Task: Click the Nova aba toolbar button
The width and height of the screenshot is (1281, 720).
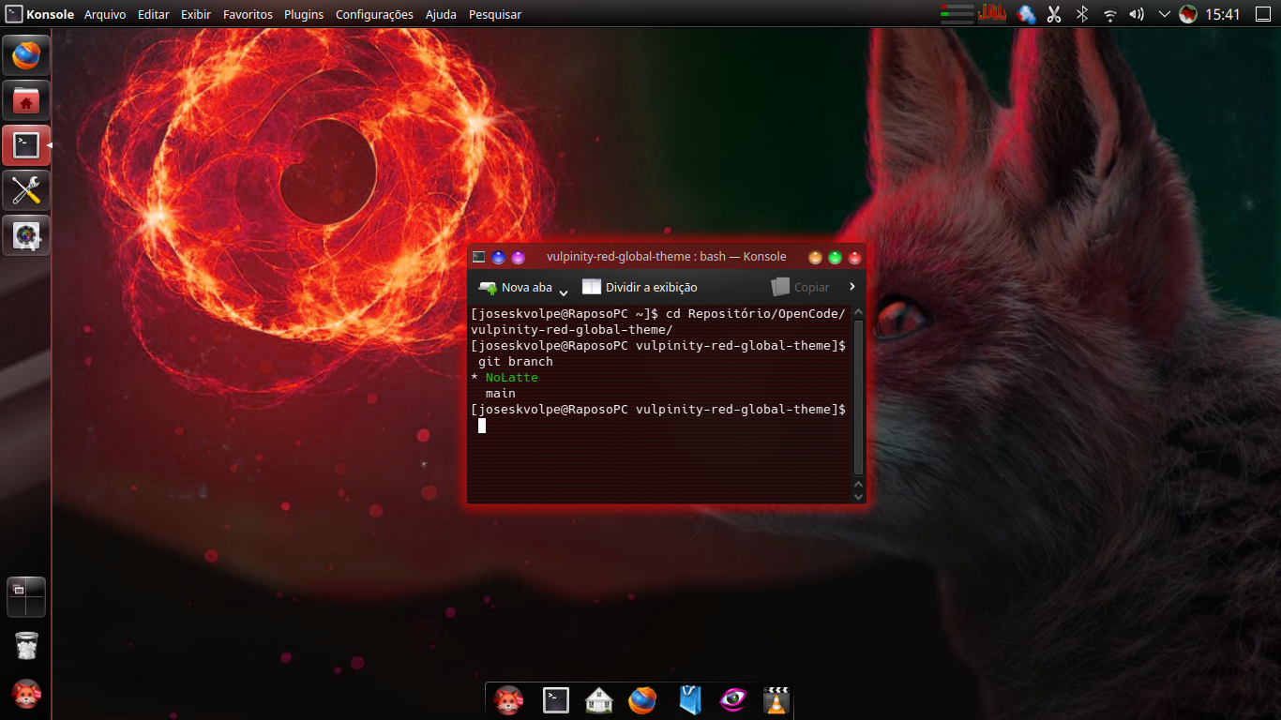Action: [x=515, y=287]
